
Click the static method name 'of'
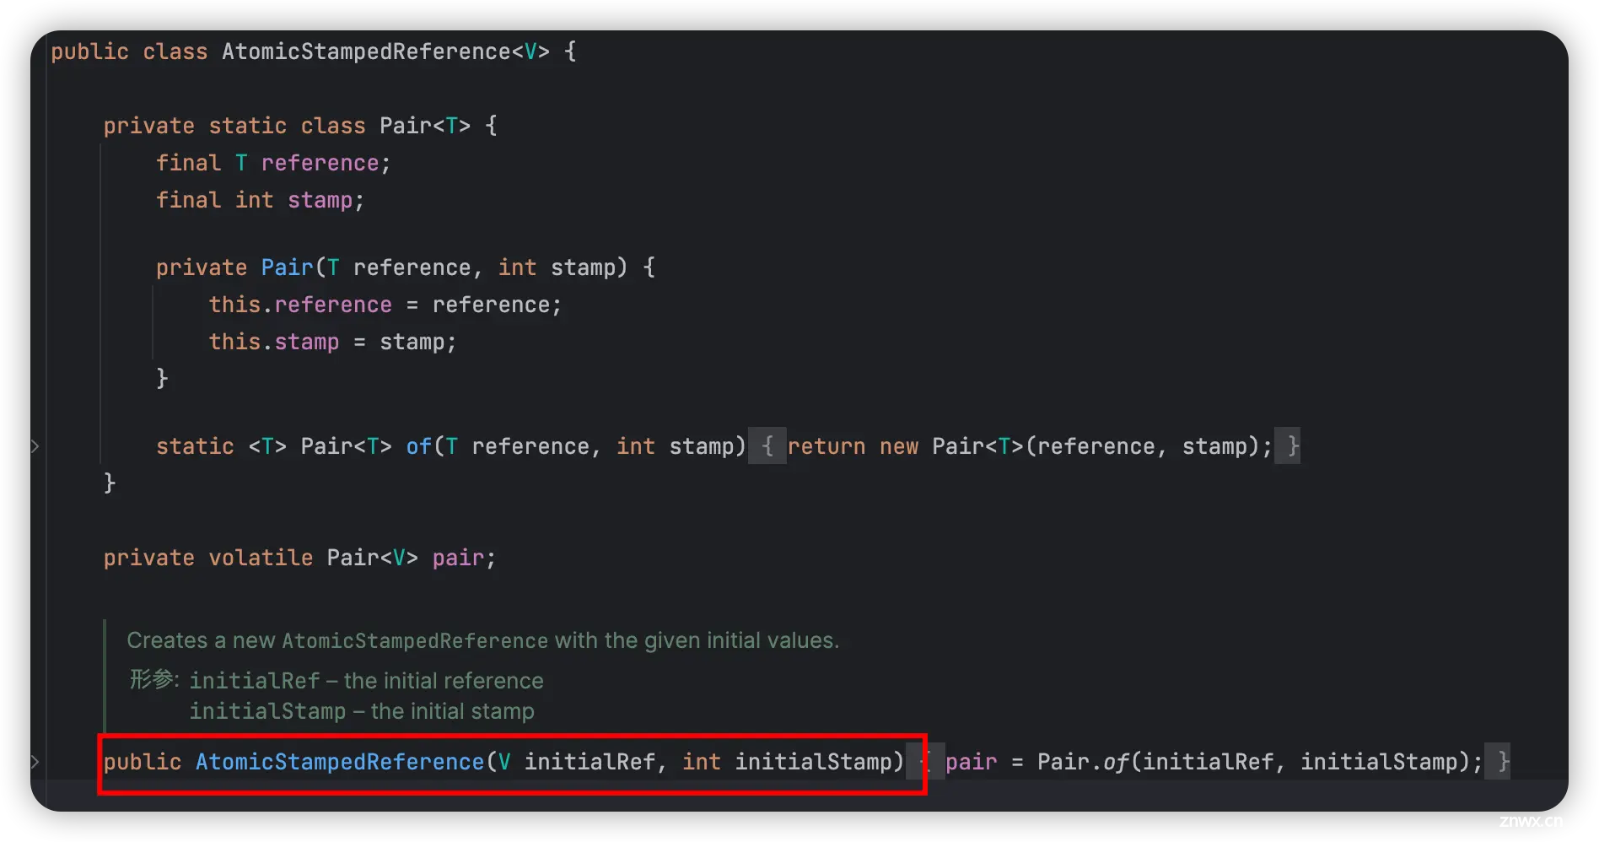tap(418, 446)
